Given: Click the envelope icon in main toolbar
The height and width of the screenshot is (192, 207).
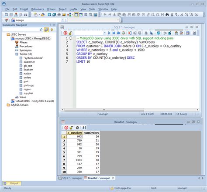Looking at the screenshot, I should point(64,14).
